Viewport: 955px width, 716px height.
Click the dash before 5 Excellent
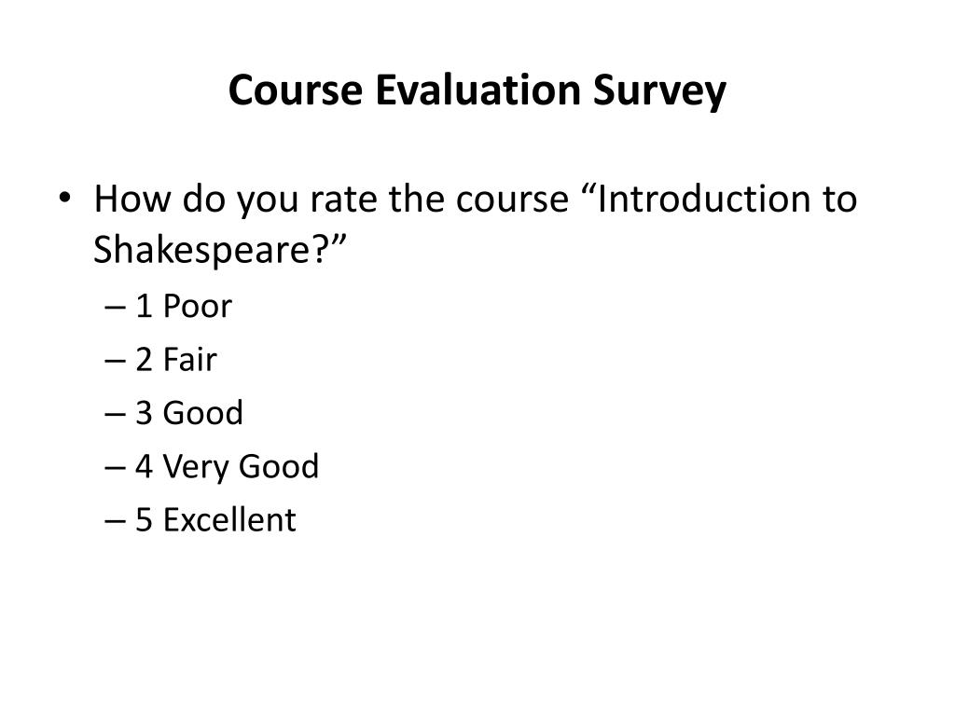115,522
